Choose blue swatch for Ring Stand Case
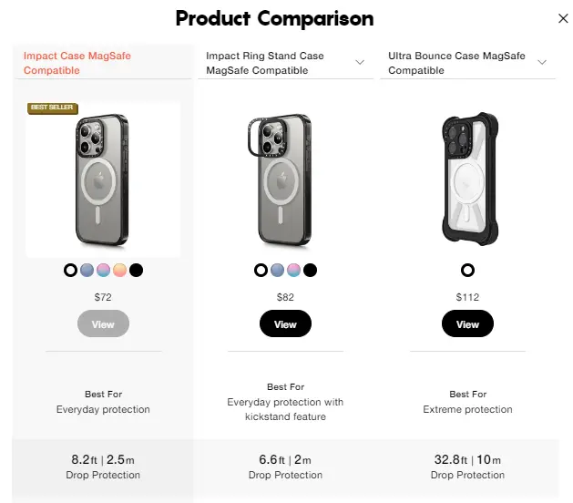 click(x=277, y=270)
